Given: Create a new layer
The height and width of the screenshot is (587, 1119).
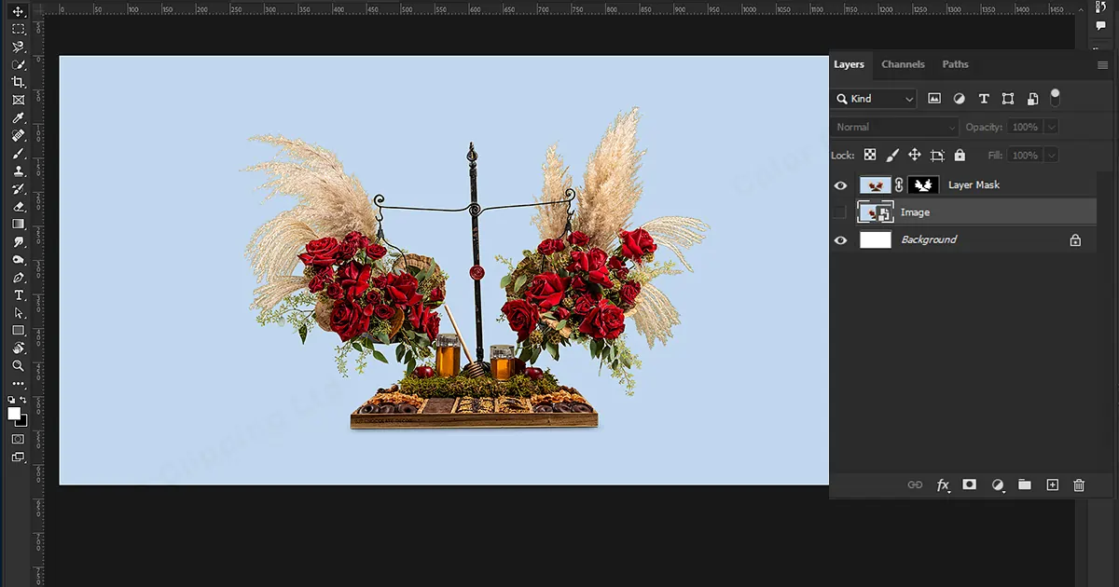Looking at the screenshot, I should (1052, 485).
